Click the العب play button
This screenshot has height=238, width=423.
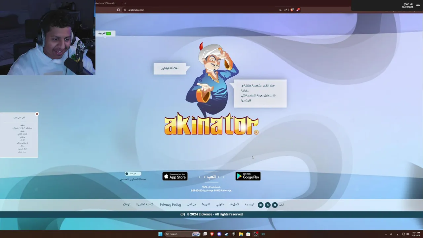click(x=211, y=177)
